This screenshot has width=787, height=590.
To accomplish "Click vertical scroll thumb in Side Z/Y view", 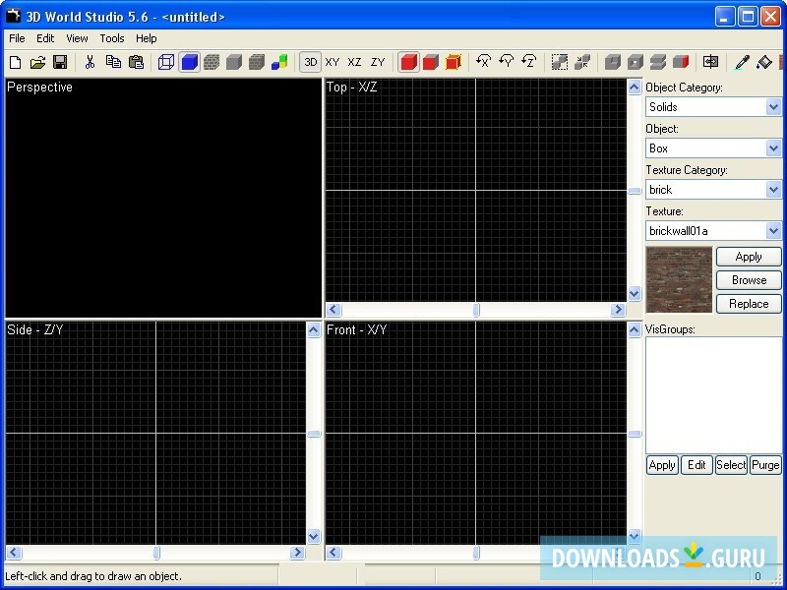I will [314, 434].
